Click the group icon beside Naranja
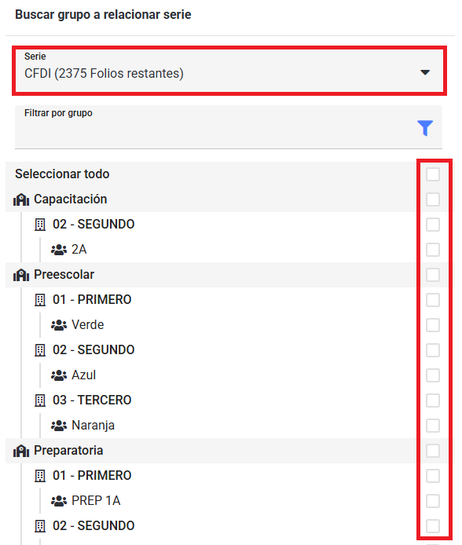This screenshot has height=545, width=462. [x=59, y=426]
